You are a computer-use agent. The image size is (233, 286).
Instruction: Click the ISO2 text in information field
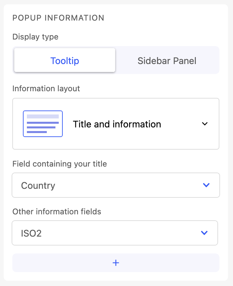(x=31, y=233)
